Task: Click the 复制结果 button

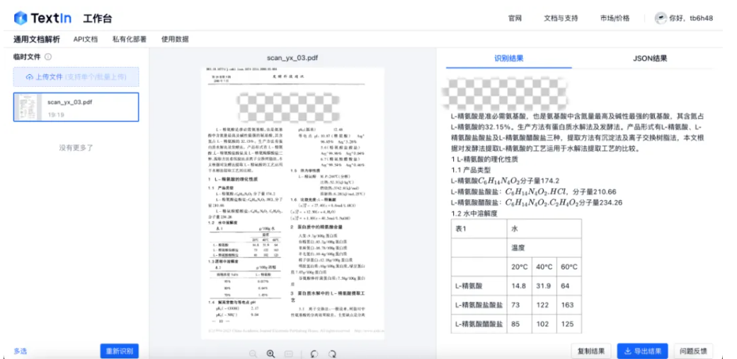Action: click(x=591, y=351)
